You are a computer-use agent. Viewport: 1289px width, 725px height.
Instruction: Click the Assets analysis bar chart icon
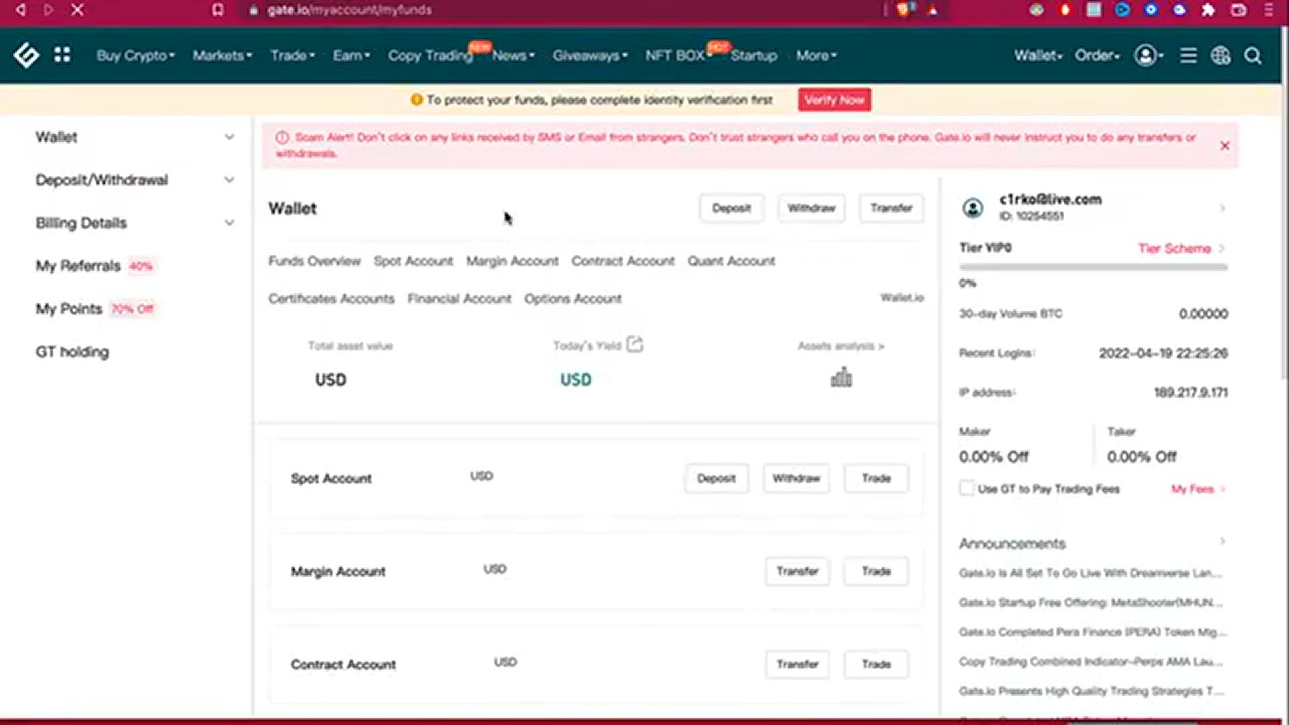(x=841, y=377)
